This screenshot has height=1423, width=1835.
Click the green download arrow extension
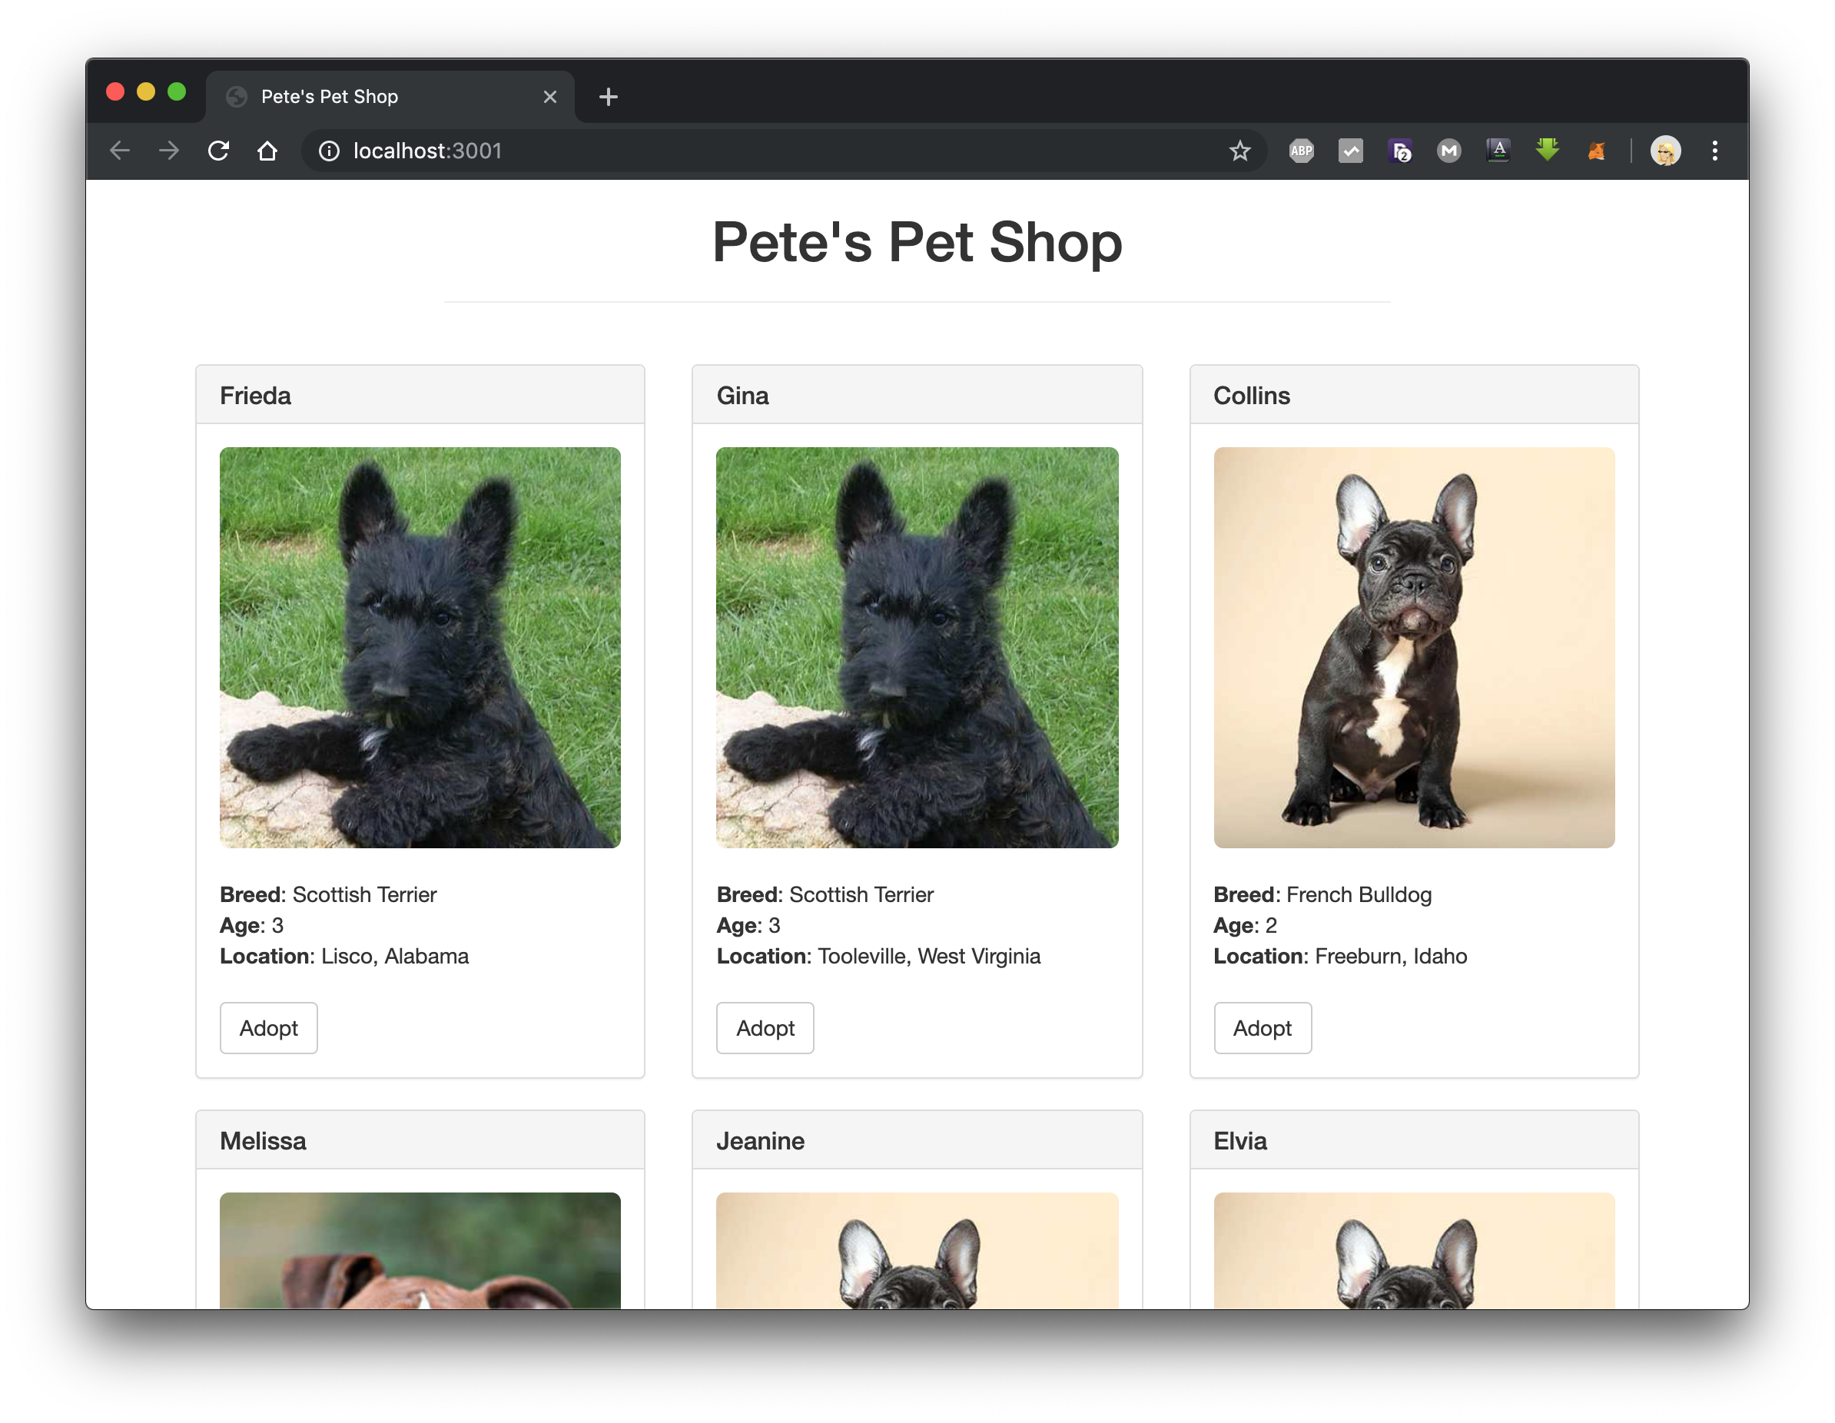[1547, 151]
